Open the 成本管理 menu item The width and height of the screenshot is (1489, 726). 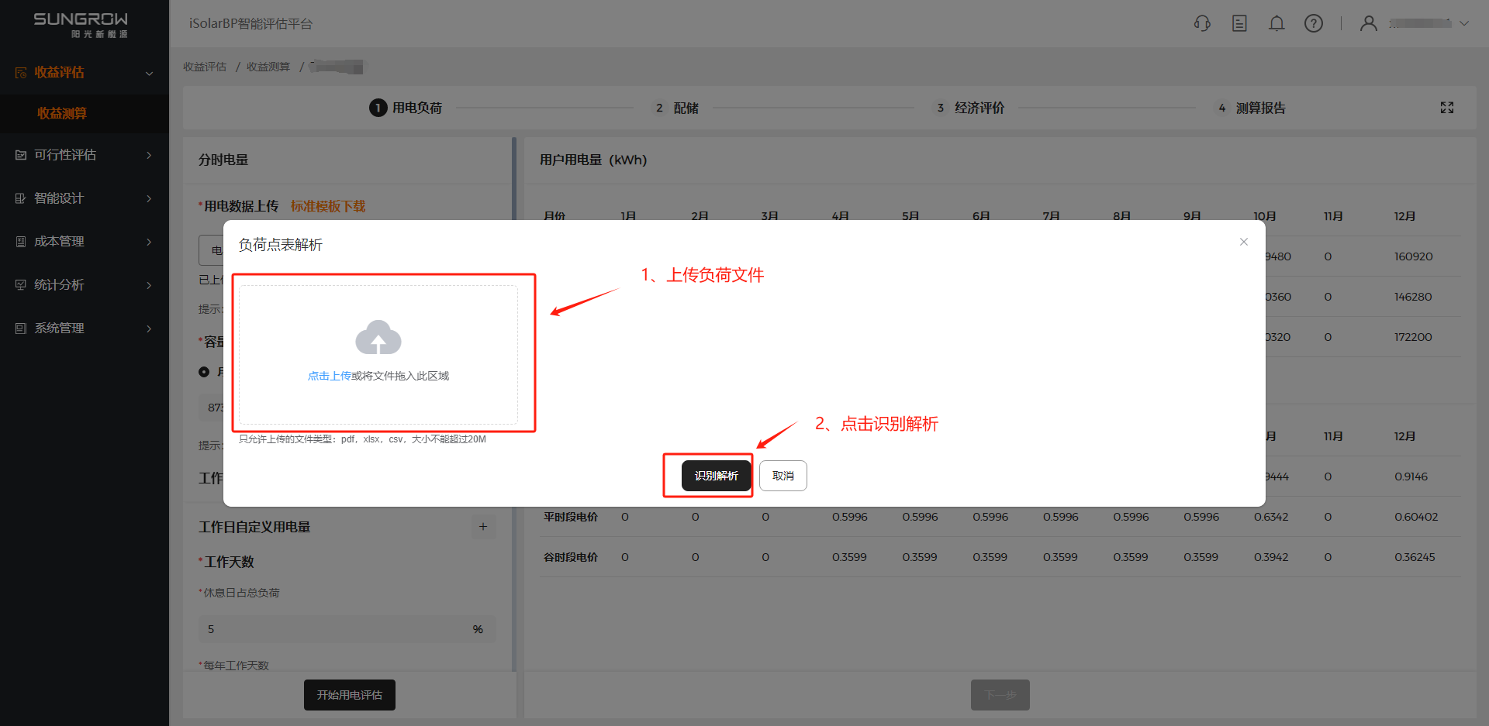[x=84, y=242]
